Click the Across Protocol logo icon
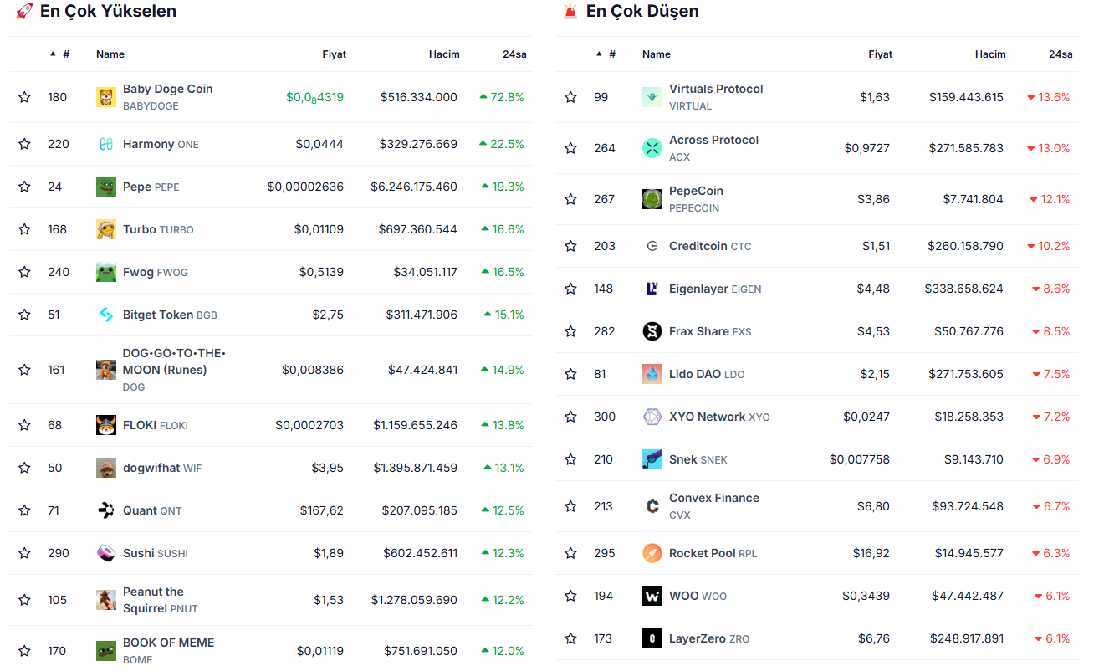 point(652,148)
